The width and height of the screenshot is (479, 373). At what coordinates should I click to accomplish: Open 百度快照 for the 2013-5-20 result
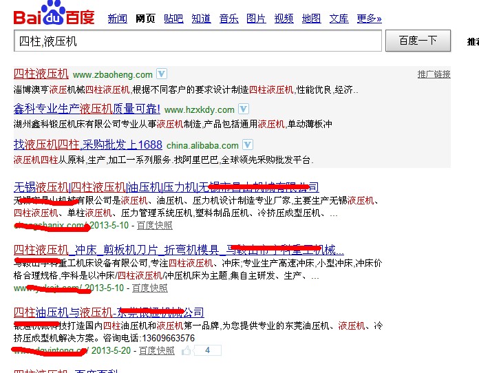pyautogui.click(x=157, y=350)
